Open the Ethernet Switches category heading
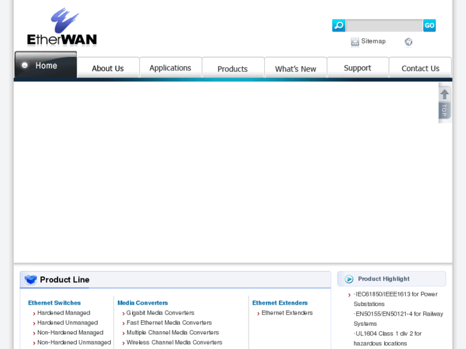 pos(54,303)
